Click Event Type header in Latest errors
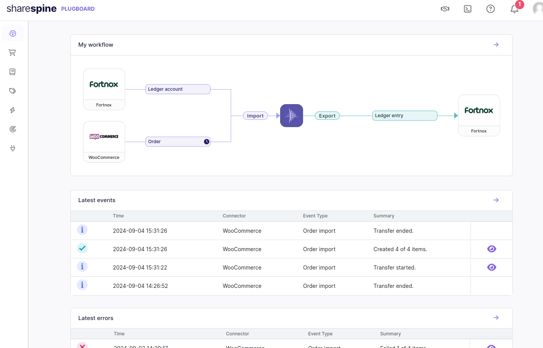 coord(320,334)
